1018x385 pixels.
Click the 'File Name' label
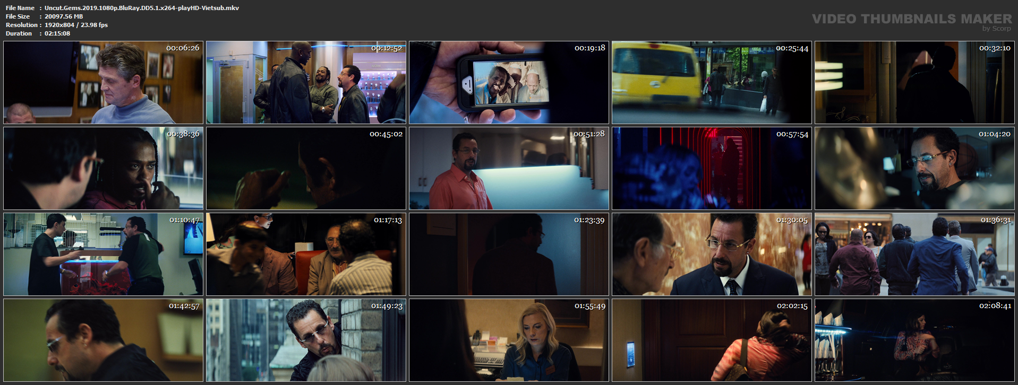pos(20,8)
